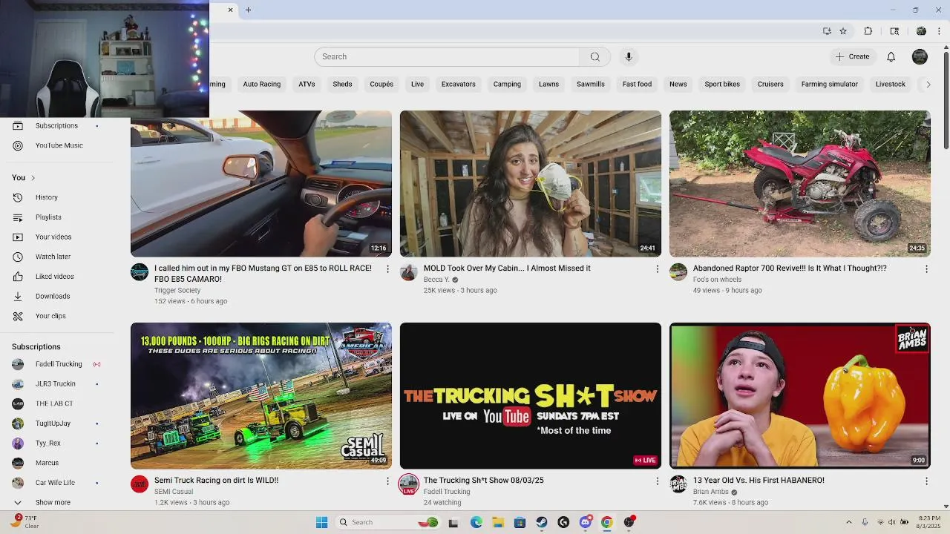The width and height of the screenshot is (950, 534).
Task: Open Brian Ambs channel link
Action: [x=711, y=492]
